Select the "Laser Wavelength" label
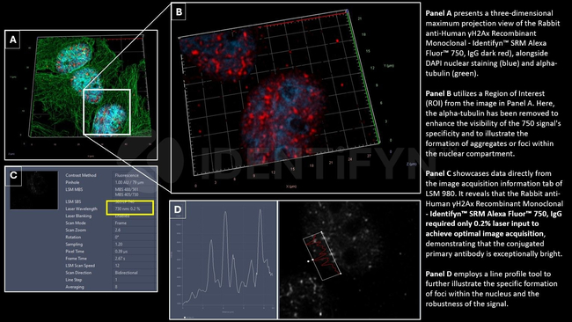Screen dimensions: 572x322 pyautogui.click(x=81, y=209)
